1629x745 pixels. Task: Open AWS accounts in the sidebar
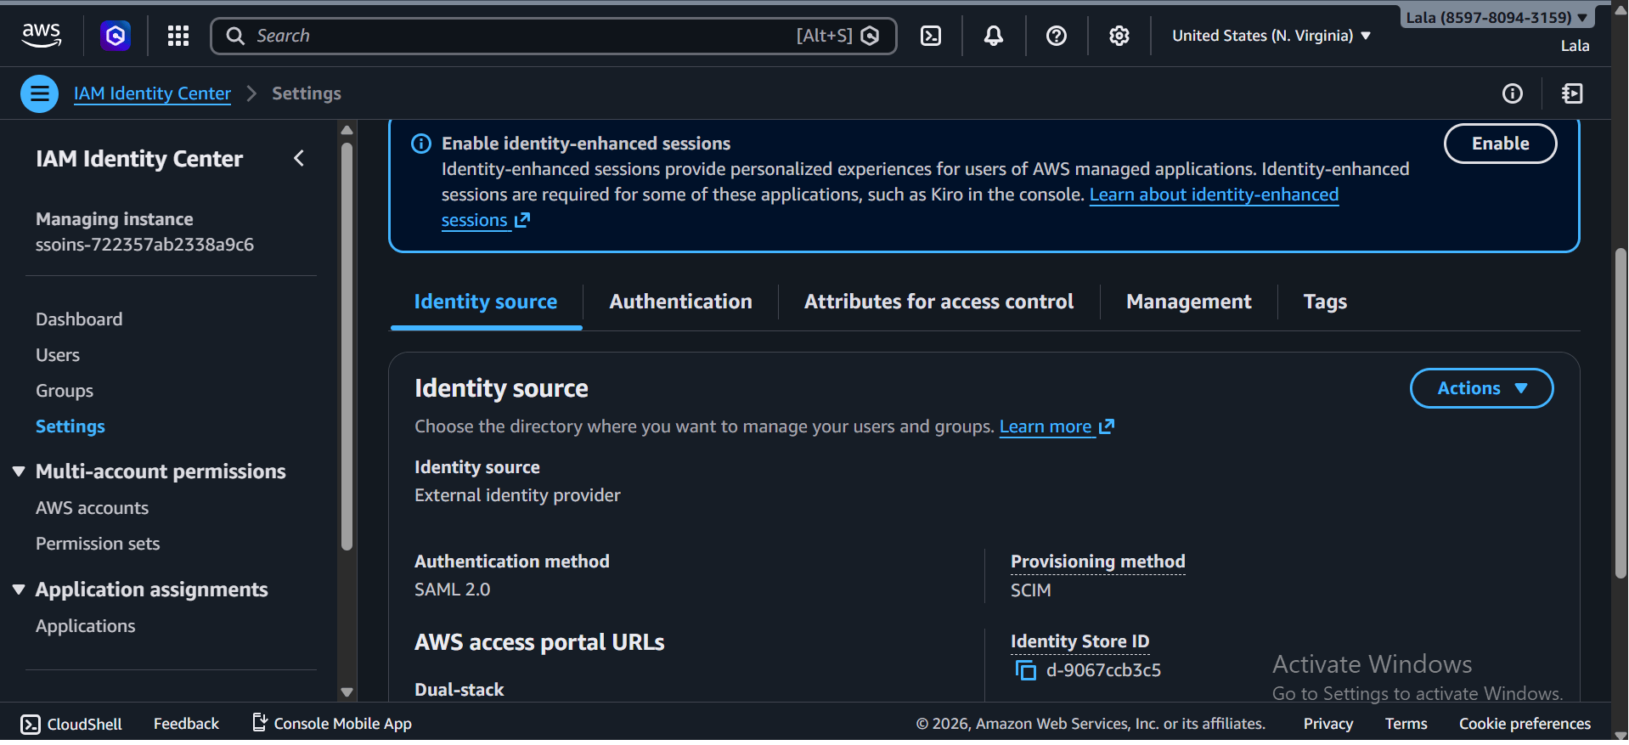point(92,508)
